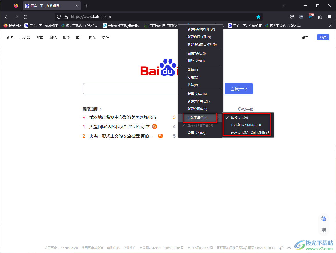
Task: Close the Baidu tab
Action: pyautogui.click(x=77, y=6)
